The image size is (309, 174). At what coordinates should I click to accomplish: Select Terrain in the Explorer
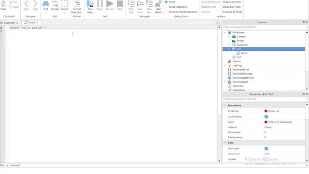pyautogui.click(x=240, y=41)
